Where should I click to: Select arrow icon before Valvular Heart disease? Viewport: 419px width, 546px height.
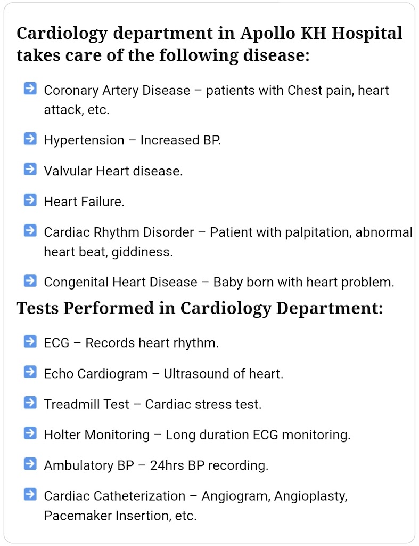(30, 170)
